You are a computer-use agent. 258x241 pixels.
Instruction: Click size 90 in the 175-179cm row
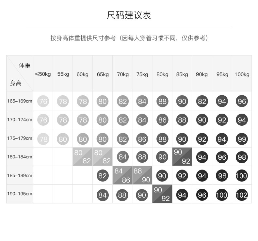[x=182, y=139]
